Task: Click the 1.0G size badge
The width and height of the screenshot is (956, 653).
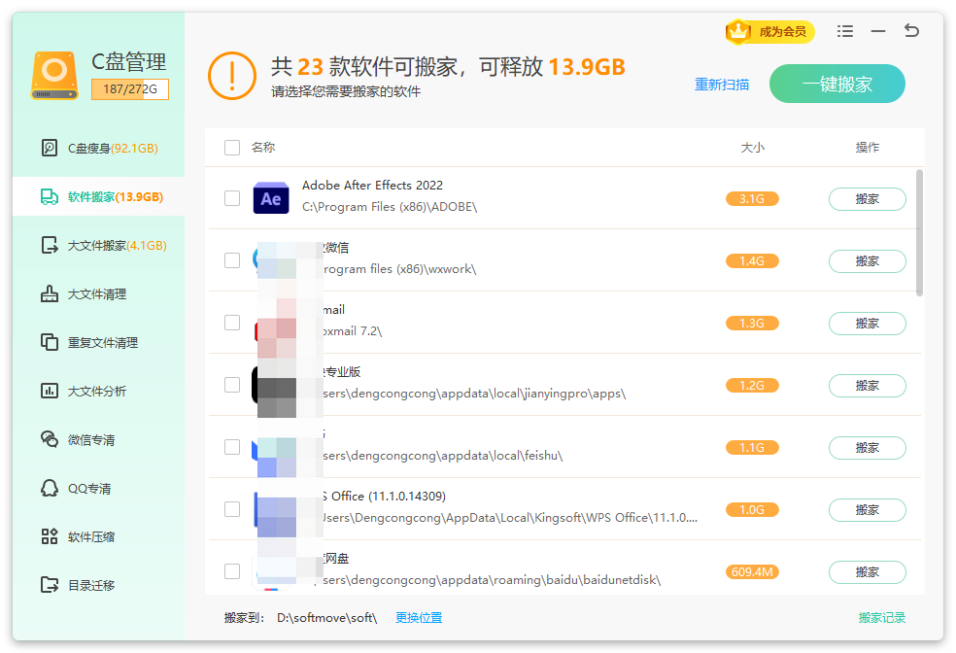Action: tap(752, 510)
